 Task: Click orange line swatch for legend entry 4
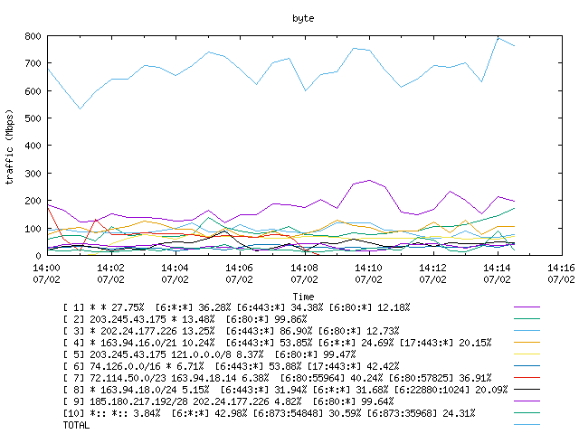click(x=527, y=343)
